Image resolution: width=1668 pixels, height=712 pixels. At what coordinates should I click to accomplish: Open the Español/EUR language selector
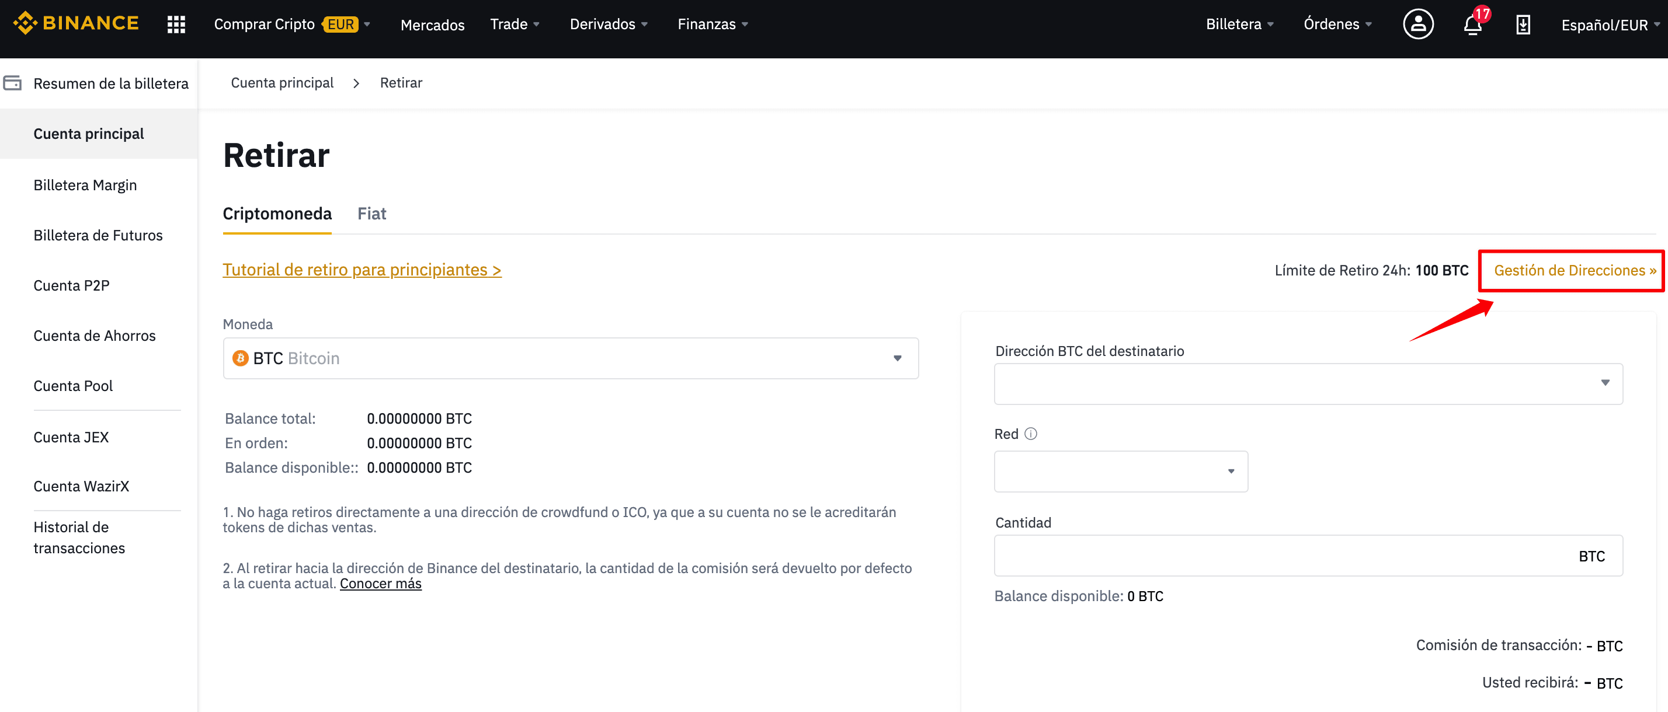tap(1611, 25)
